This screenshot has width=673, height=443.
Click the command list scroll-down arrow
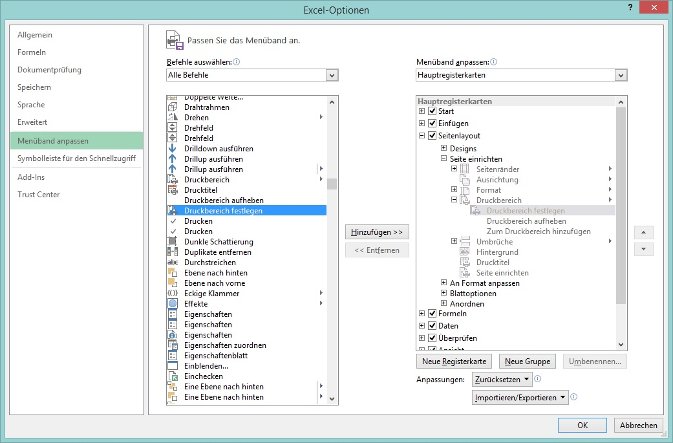[x=332, y=399]
